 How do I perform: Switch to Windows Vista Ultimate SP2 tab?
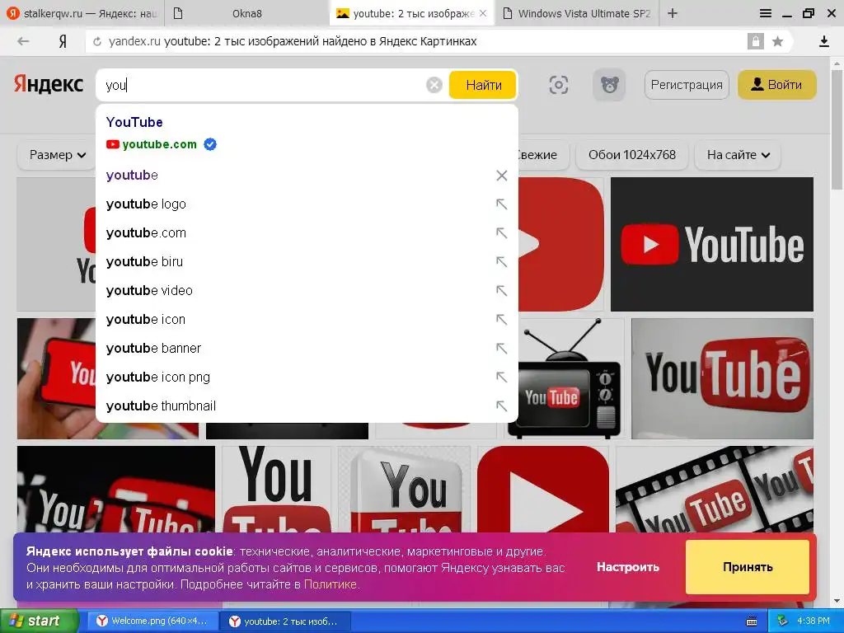pos(576,13)
